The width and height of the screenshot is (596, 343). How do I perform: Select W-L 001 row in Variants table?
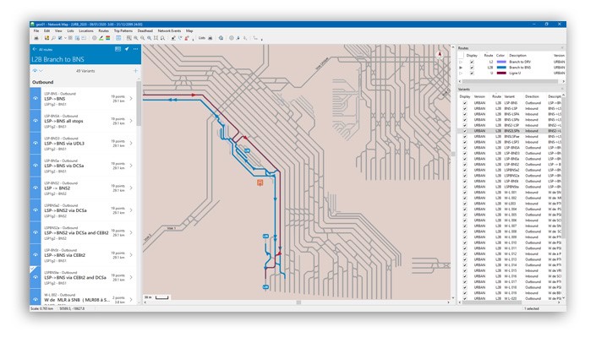tap(511, 193)
